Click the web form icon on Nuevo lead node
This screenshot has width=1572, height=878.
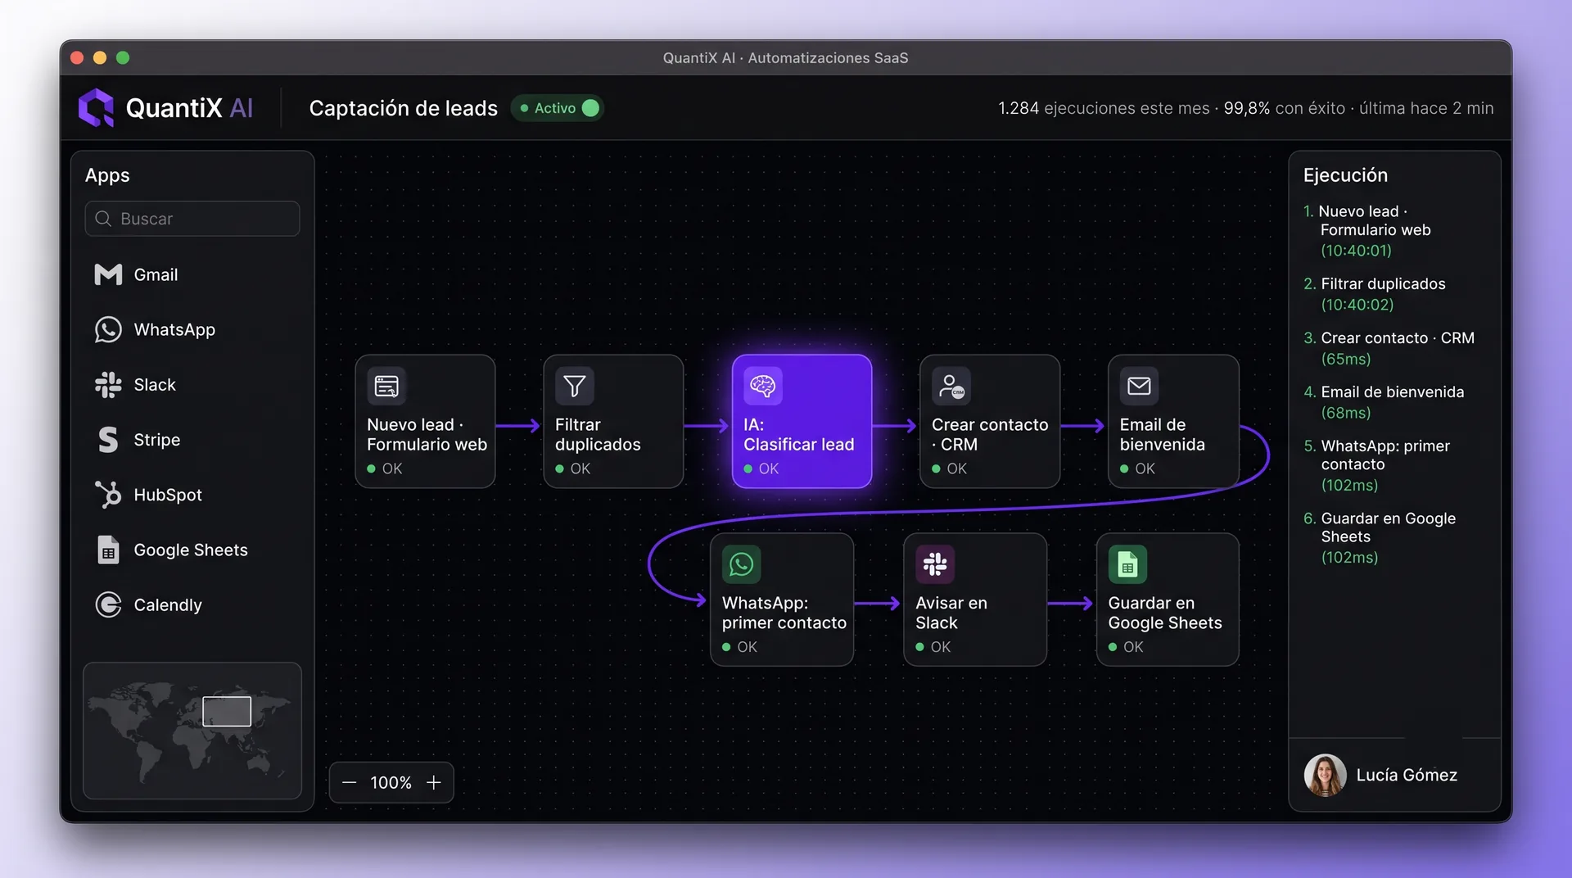click(x=386, y=386)
